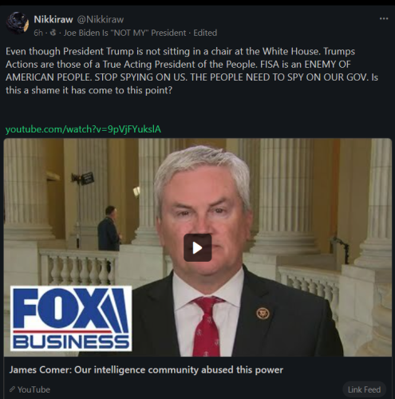Click the YouTube source label in the card
This screenshot has width=395, height=399.
[x=34, y=389]
